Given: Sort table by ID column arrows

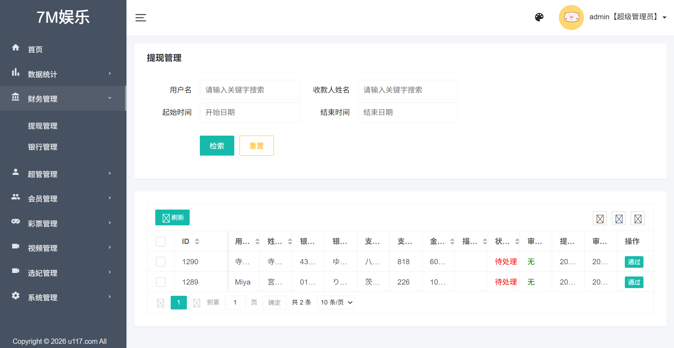Looking at the screenshot, I should (197, 241).
